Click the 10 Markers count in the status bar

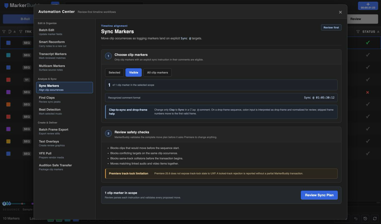click(x=11, y=218)
